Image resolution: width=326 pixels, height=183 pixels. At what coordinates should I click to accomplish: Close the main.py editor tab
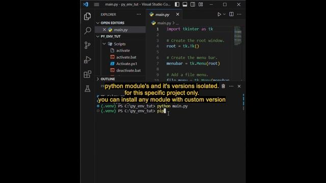click(x=178, y=14)
